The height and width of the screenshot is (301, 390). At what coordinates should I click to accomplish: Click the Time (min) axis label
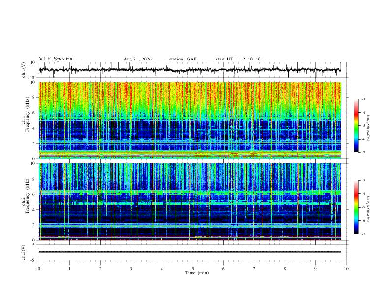tap(197, 273)
